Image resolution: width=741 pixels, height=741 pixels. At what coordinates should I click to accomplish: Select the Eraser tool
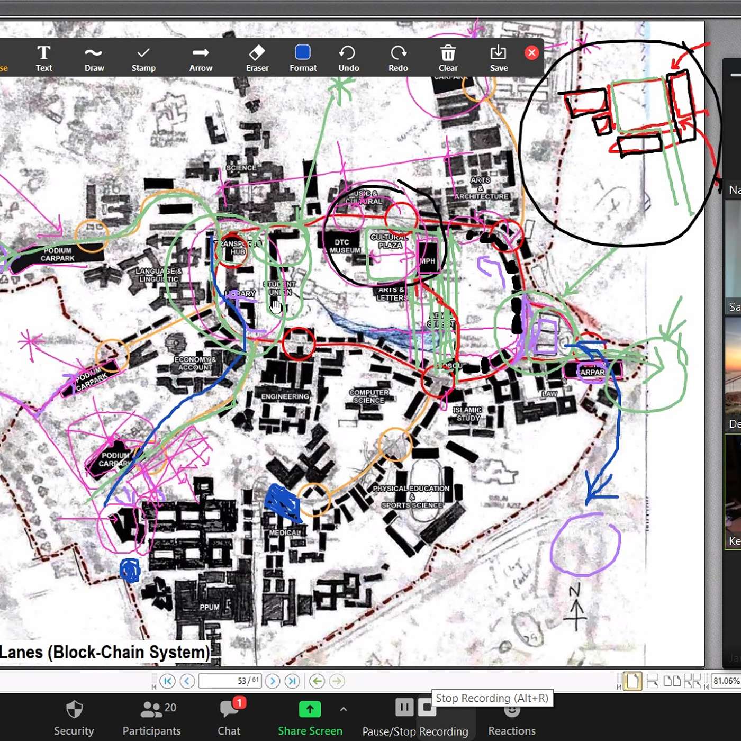tap(257, 57)
